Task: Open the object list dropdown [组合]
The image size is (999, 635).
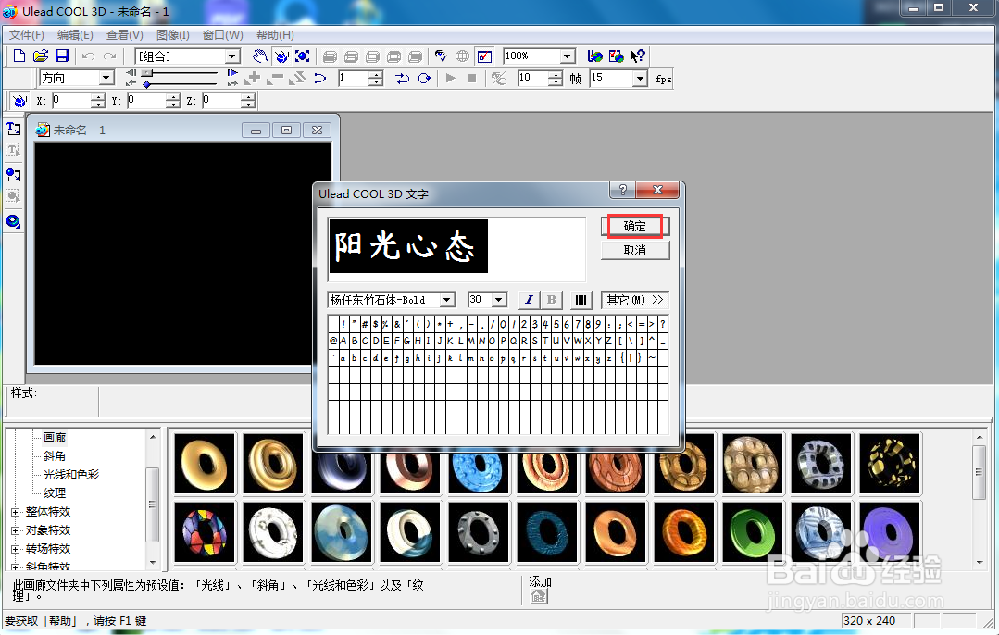Action: pos(232,56)
